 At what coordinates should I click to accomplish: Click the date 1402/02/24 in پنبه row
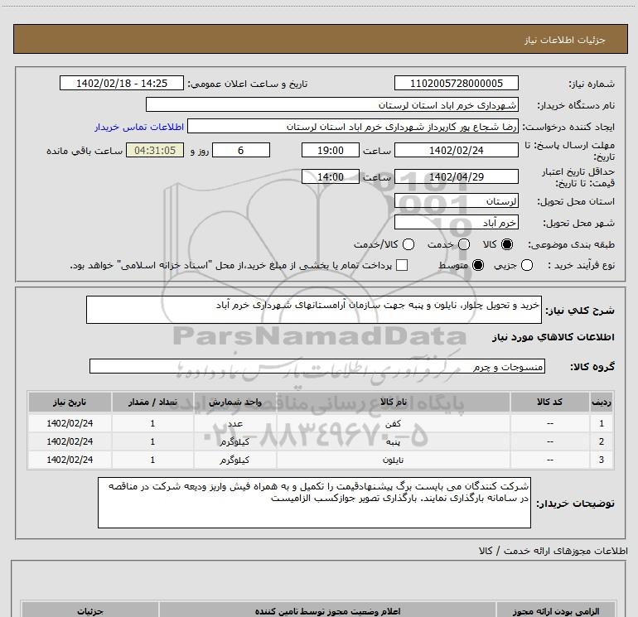click(x=70, y=441)
